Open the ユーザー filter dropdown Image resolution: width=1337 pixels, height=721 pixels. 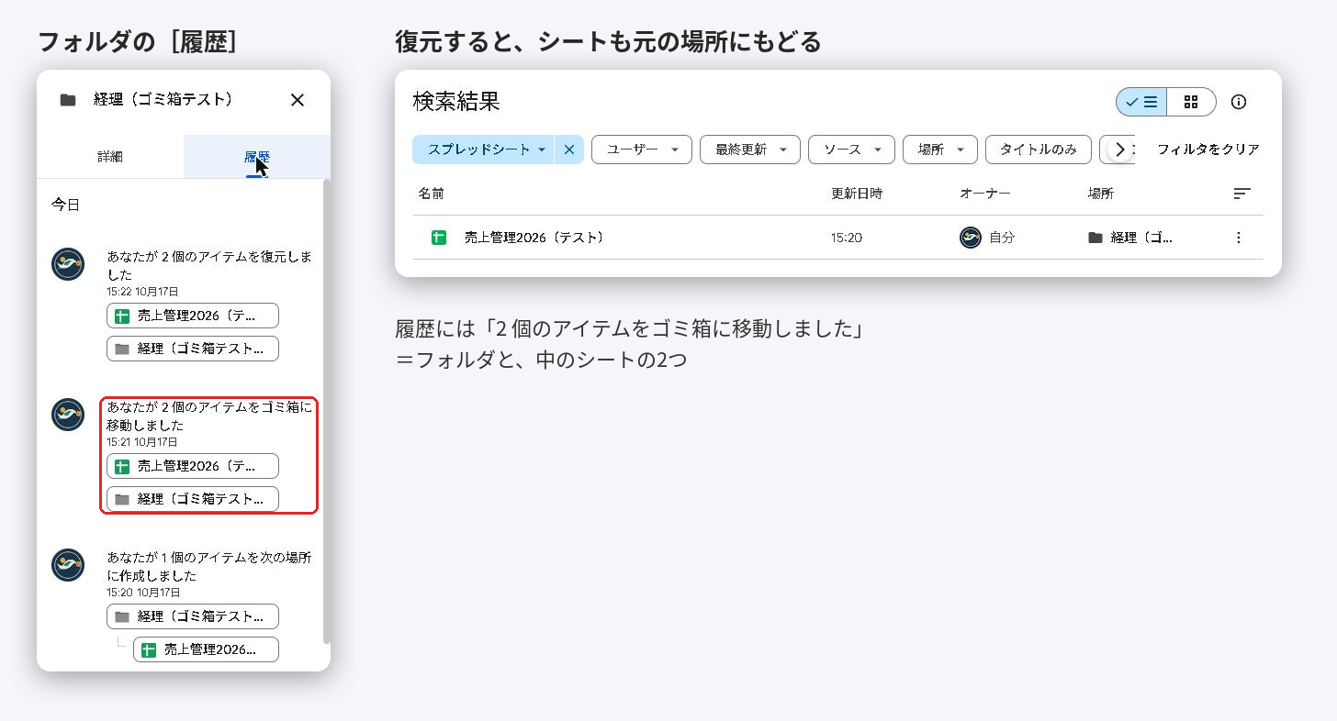click(x=642, y=150)
